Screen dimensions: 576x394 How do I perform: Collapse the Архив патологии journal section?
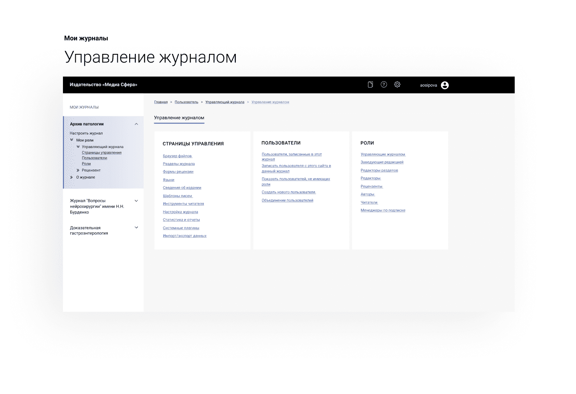click(x=136, y=124)
